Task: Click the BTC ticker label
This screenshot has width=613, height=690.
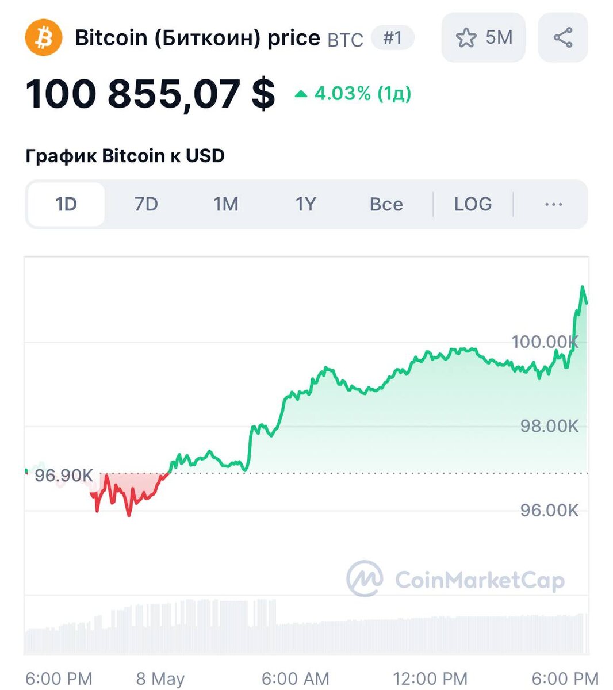Action: (x=345, y=40)
